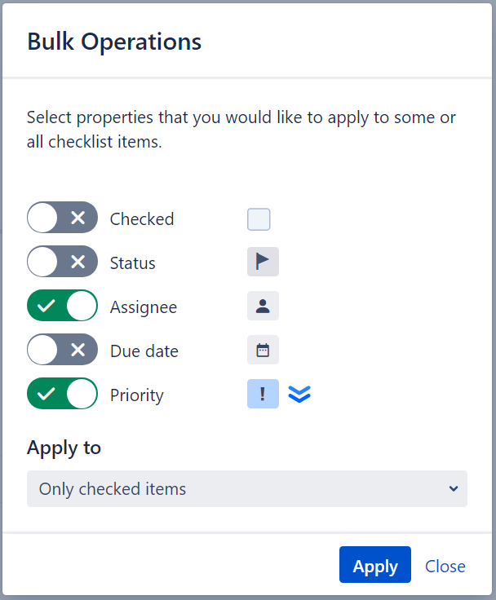The image size is (496, 600).
Task: Open the 'Only checked items' dropdown
Action: click(x=246, y=489)
